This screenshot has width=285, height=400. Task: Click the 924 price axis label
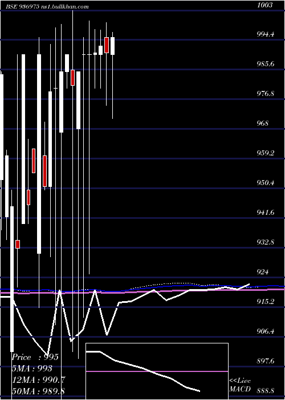[263, 271]
